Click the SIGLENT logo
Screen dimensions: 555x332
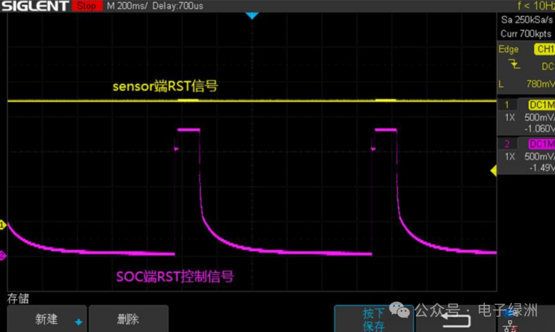coord(35,6)
